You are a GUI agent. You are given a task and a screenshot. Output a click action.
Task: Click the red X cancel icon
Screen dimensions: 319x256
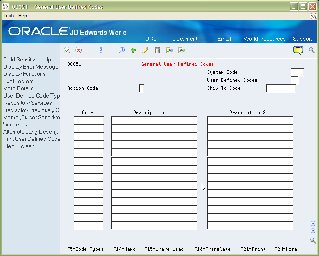(x=78, y=50)
